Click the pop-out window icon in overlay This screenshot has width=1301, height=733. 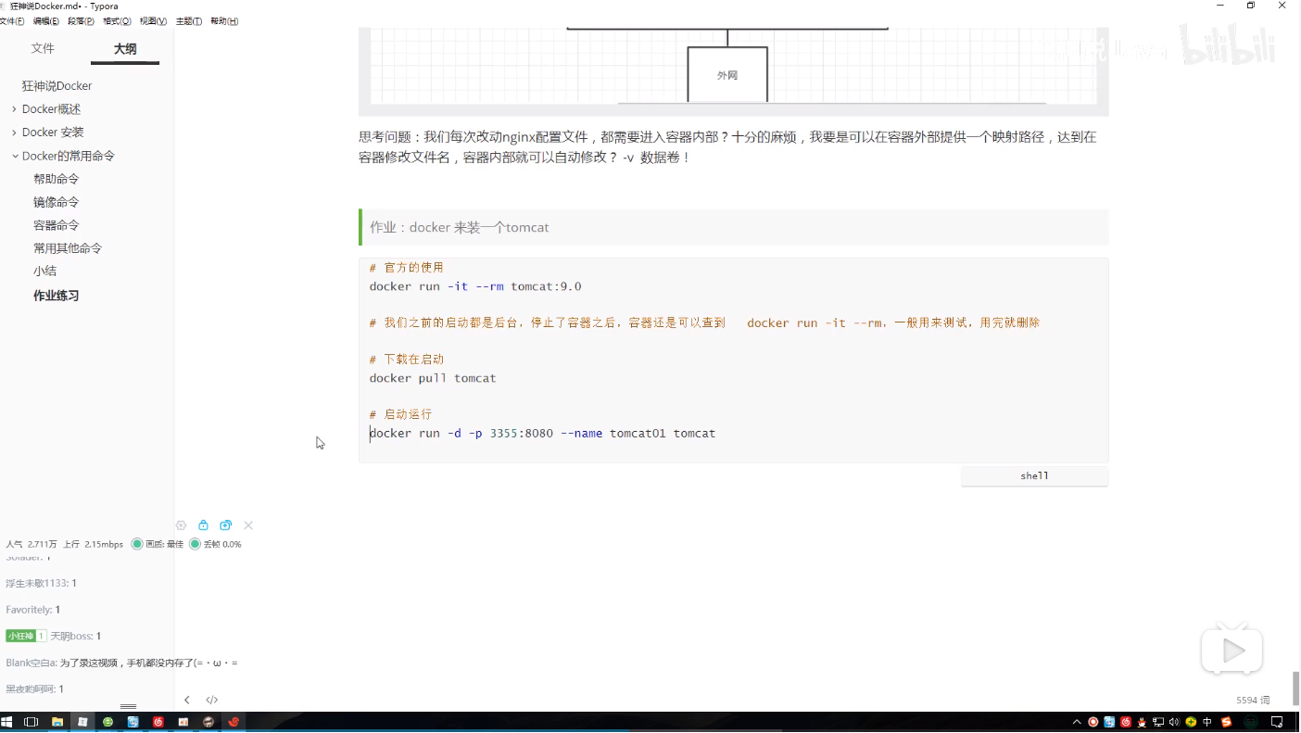(x=226, y=525)
